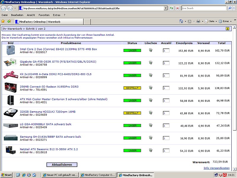Open the Info Versandkosten link
This screenshot has width=237, height=178.
coord(217,168)
